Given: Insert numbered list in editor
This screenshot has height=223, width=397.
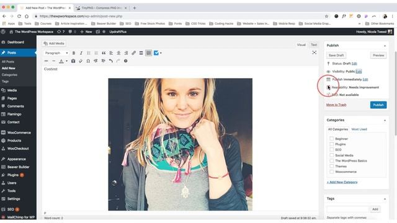Looking at the screenshot, I should 96,53.
